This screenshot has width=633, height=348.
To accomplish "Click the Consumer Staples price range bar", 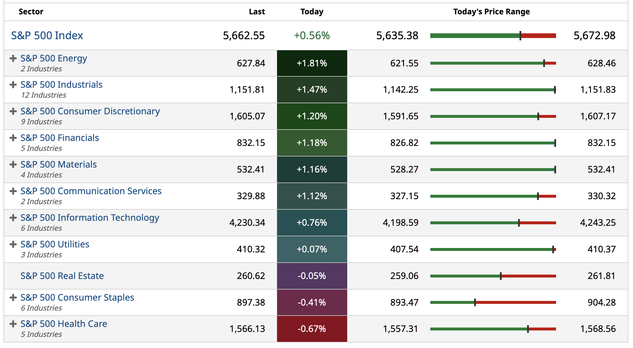I will (493, 302).
